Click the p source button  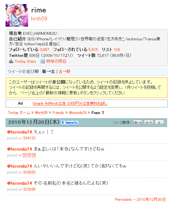pyautogui.click(x=159, y=122)
